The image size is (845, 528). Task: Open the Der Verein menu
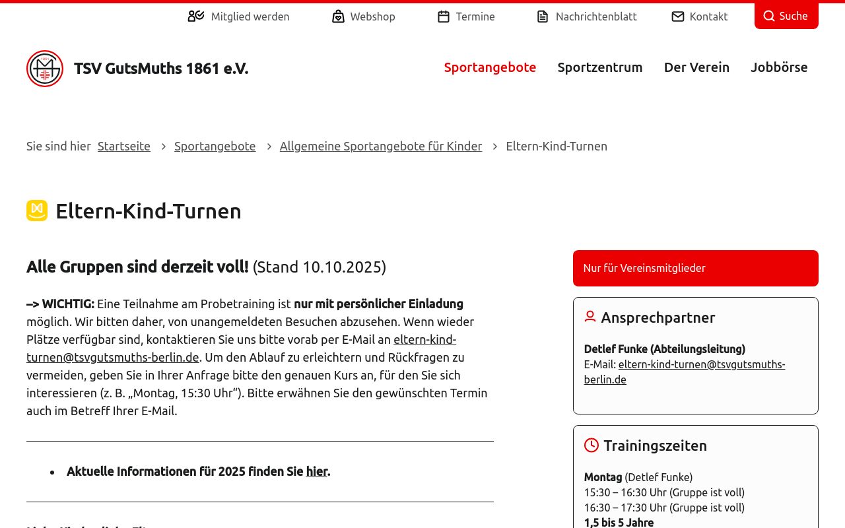pos(696,67)
